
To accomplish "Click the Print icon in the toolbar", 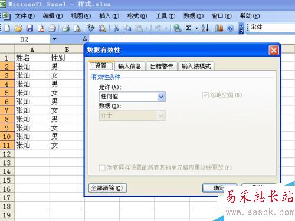I will point(66,28).
